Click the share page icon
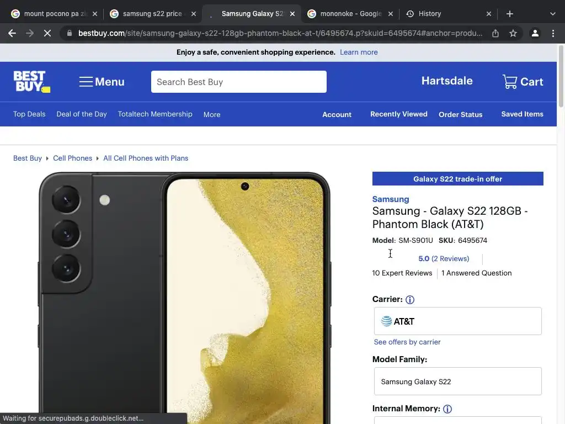Screen dimensions: 565x424 495,33
